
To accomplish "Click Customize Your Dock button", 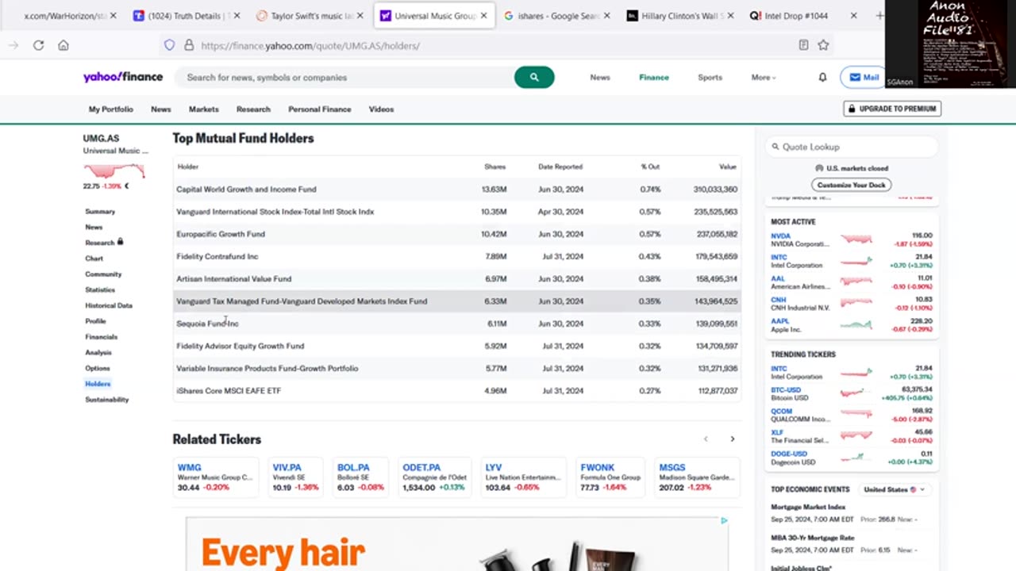I will point(851,185).
